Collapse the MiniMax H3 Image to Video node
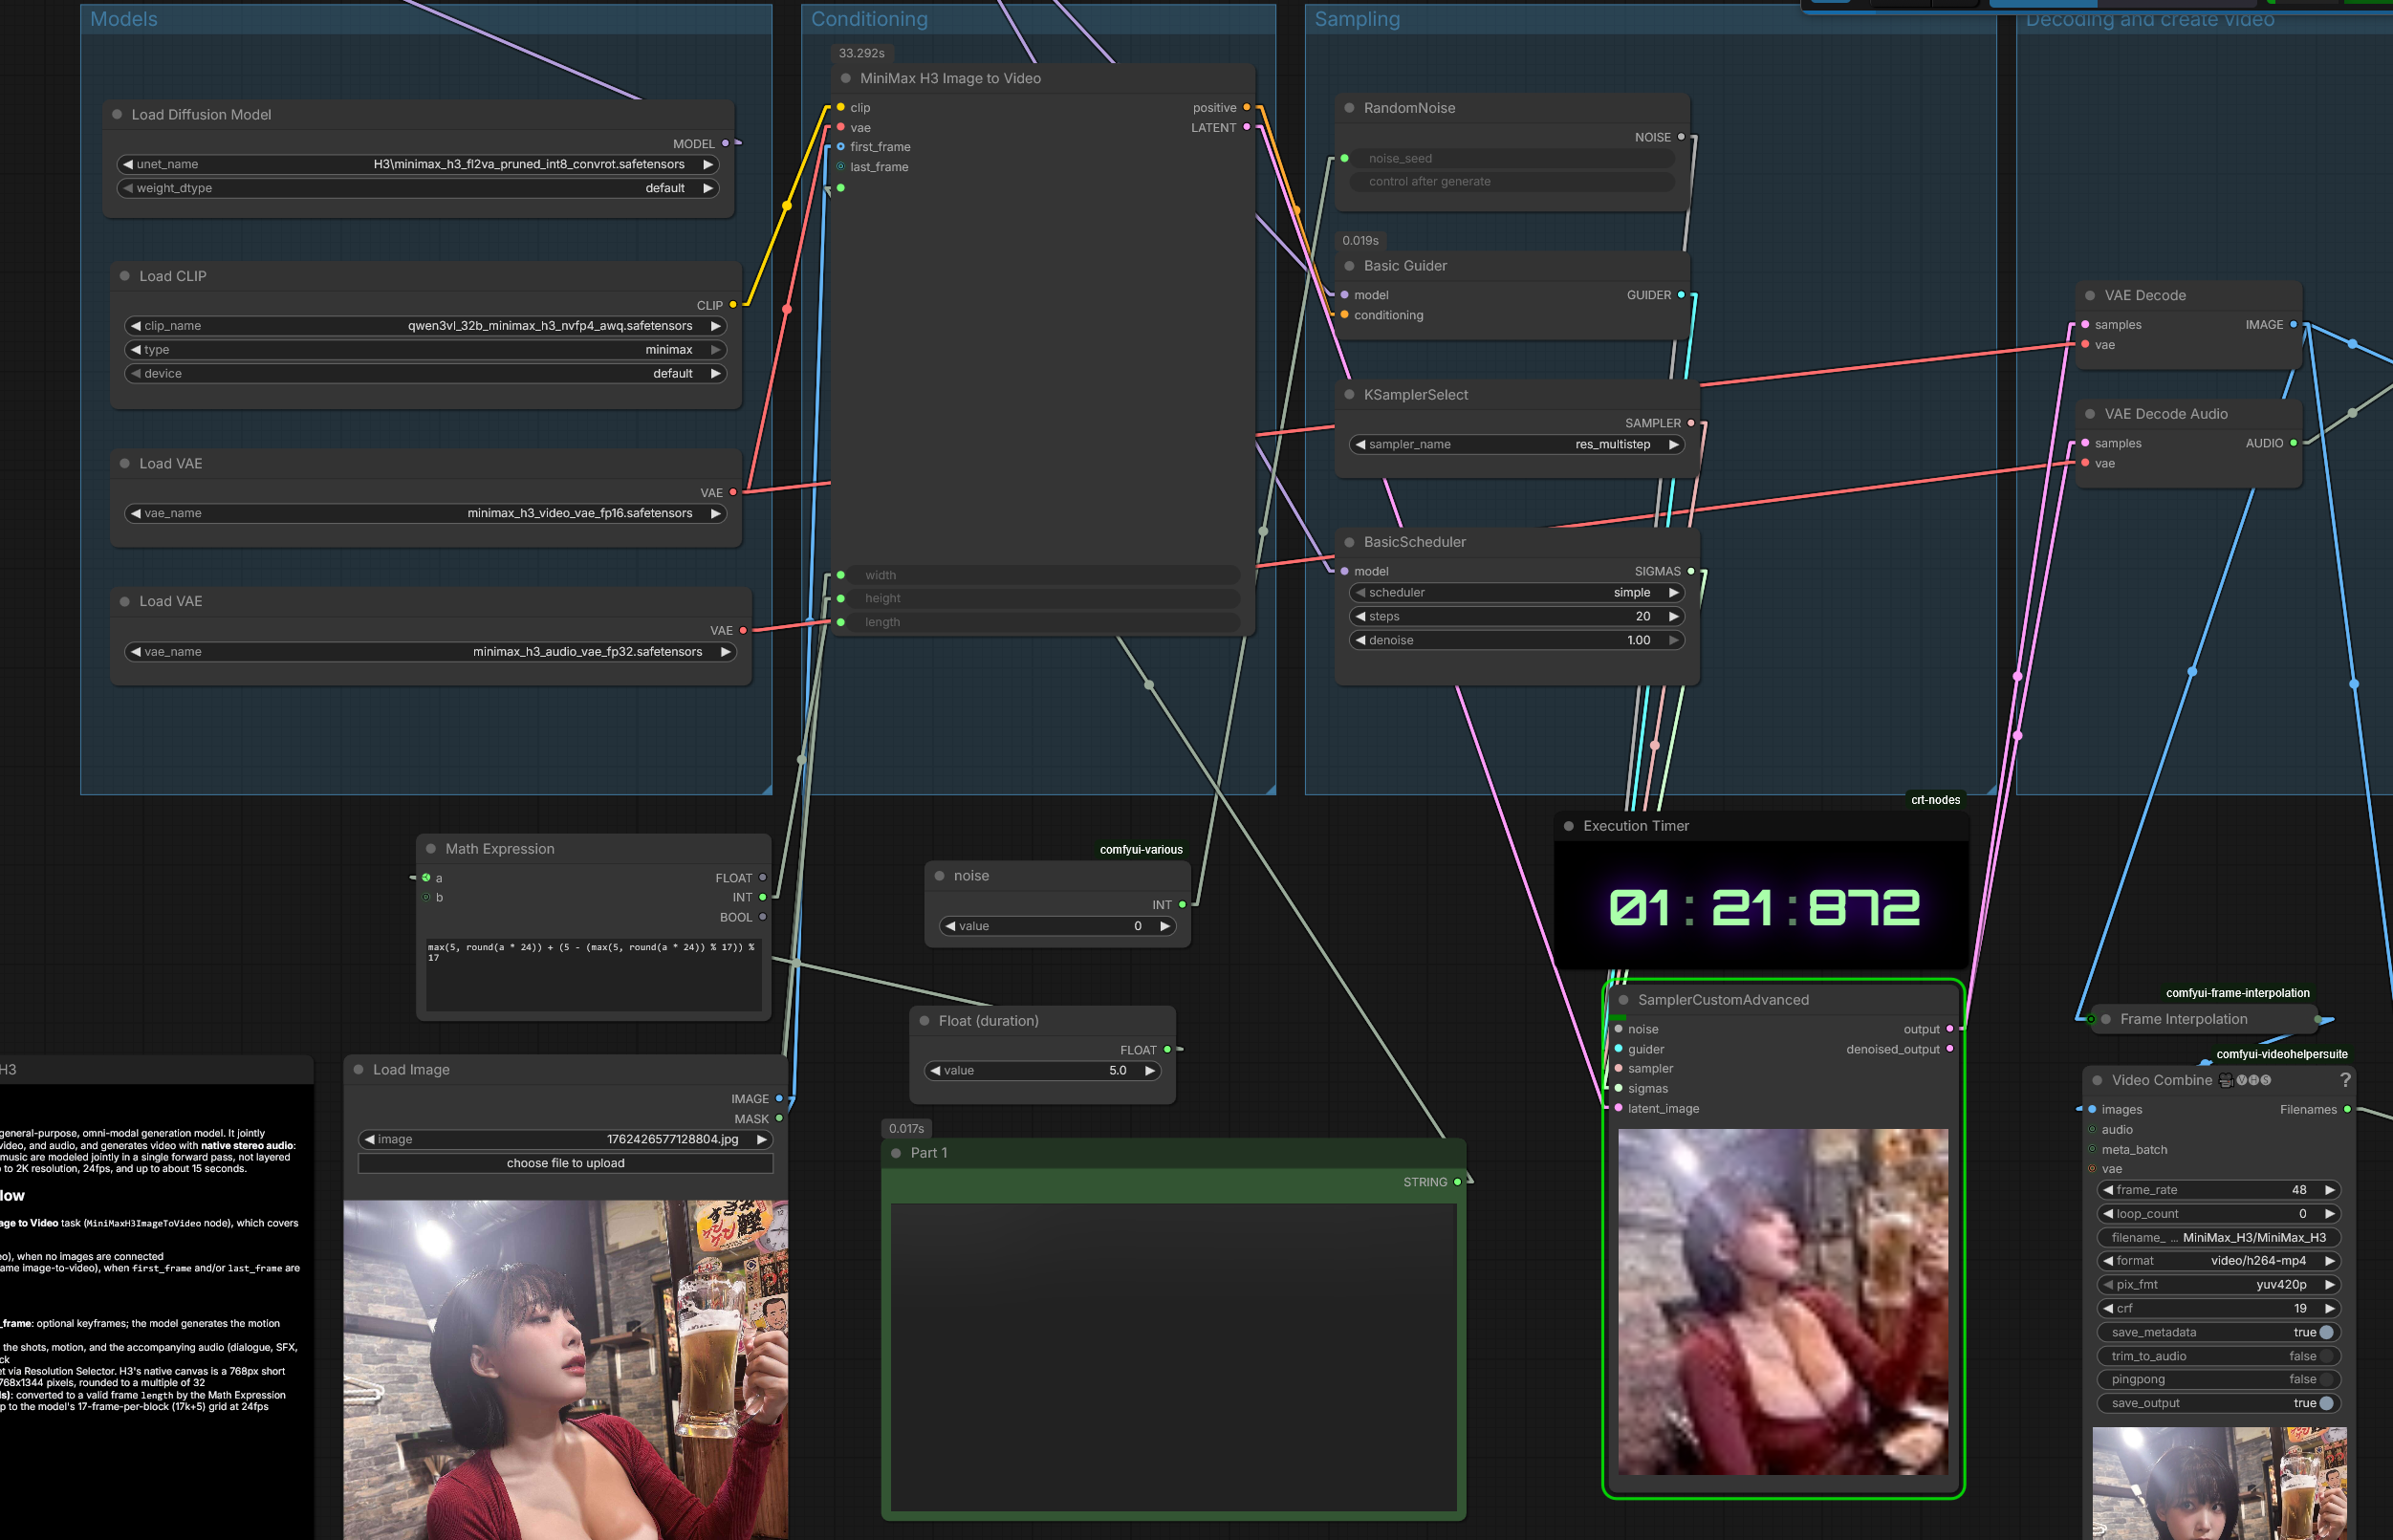The image size is (2393, 1540). click(846, 78)
